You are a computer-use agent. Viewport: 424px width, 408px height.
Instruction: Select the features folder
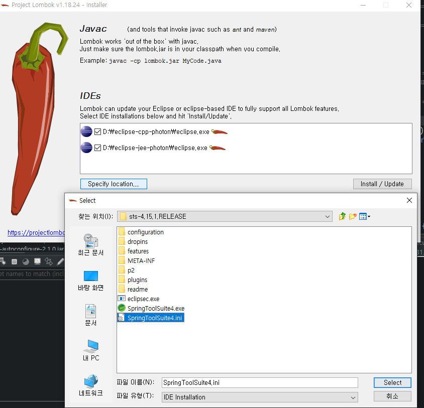click(x=138, y=251)
